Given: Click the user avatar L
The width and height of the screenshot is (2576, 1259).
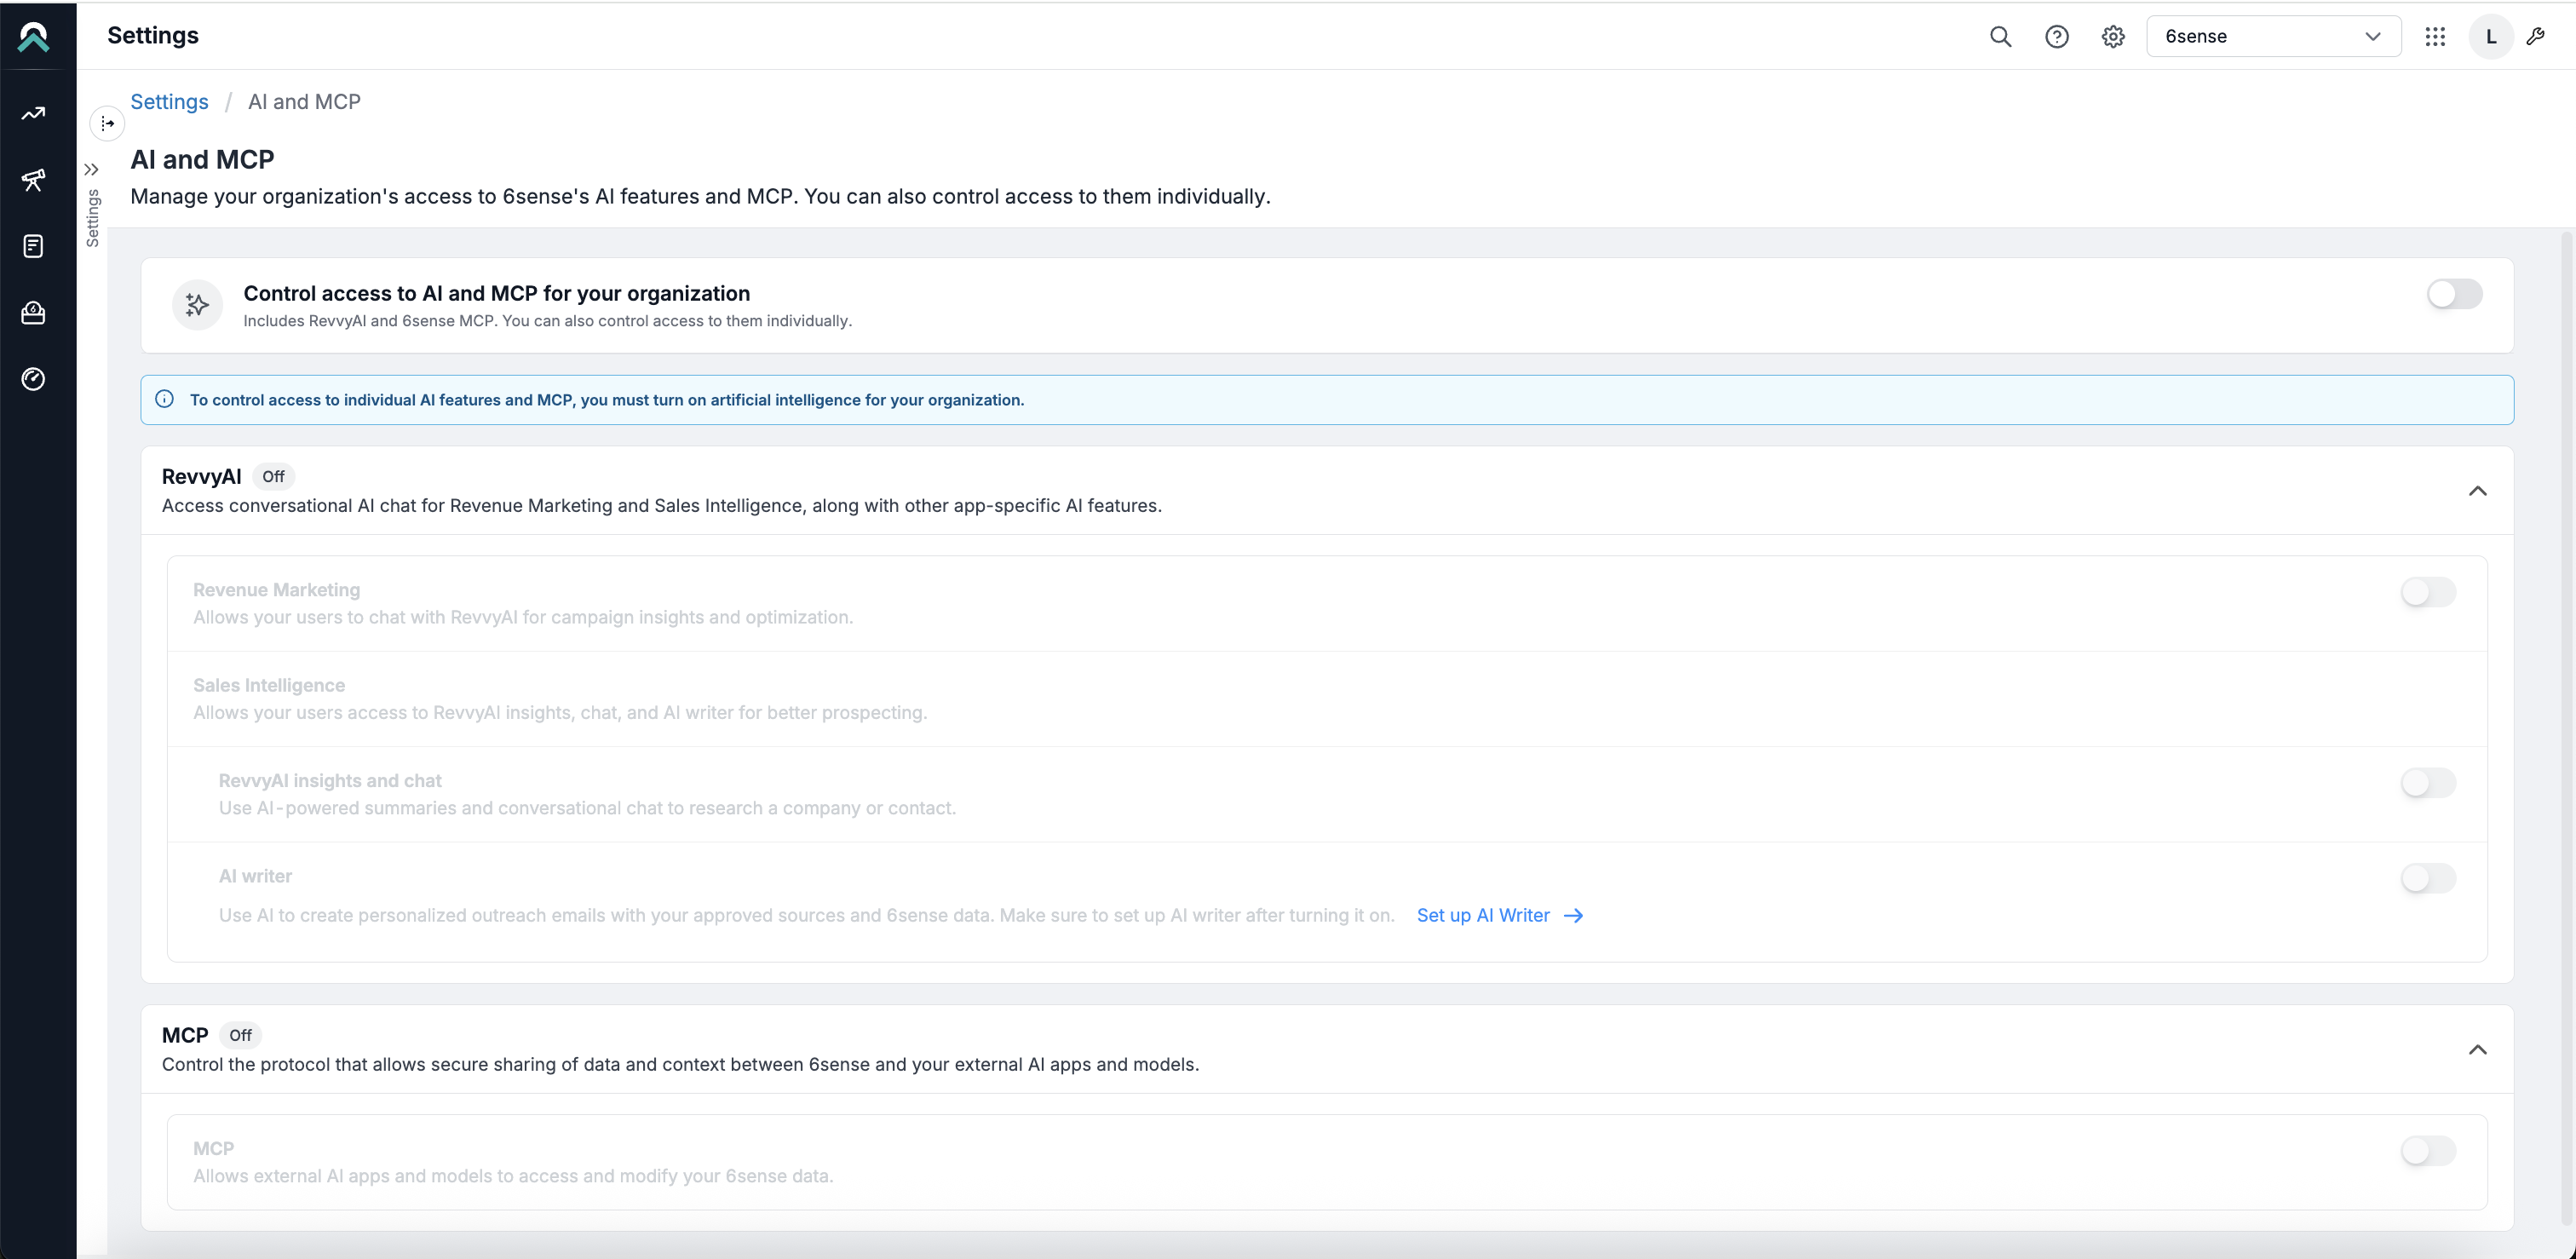Looking at the screenshot, I should 2490,36.
